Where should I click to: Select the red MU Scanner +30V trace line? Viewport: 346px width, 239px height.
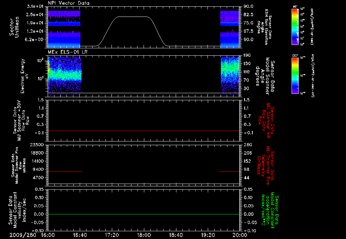point(143,131)
